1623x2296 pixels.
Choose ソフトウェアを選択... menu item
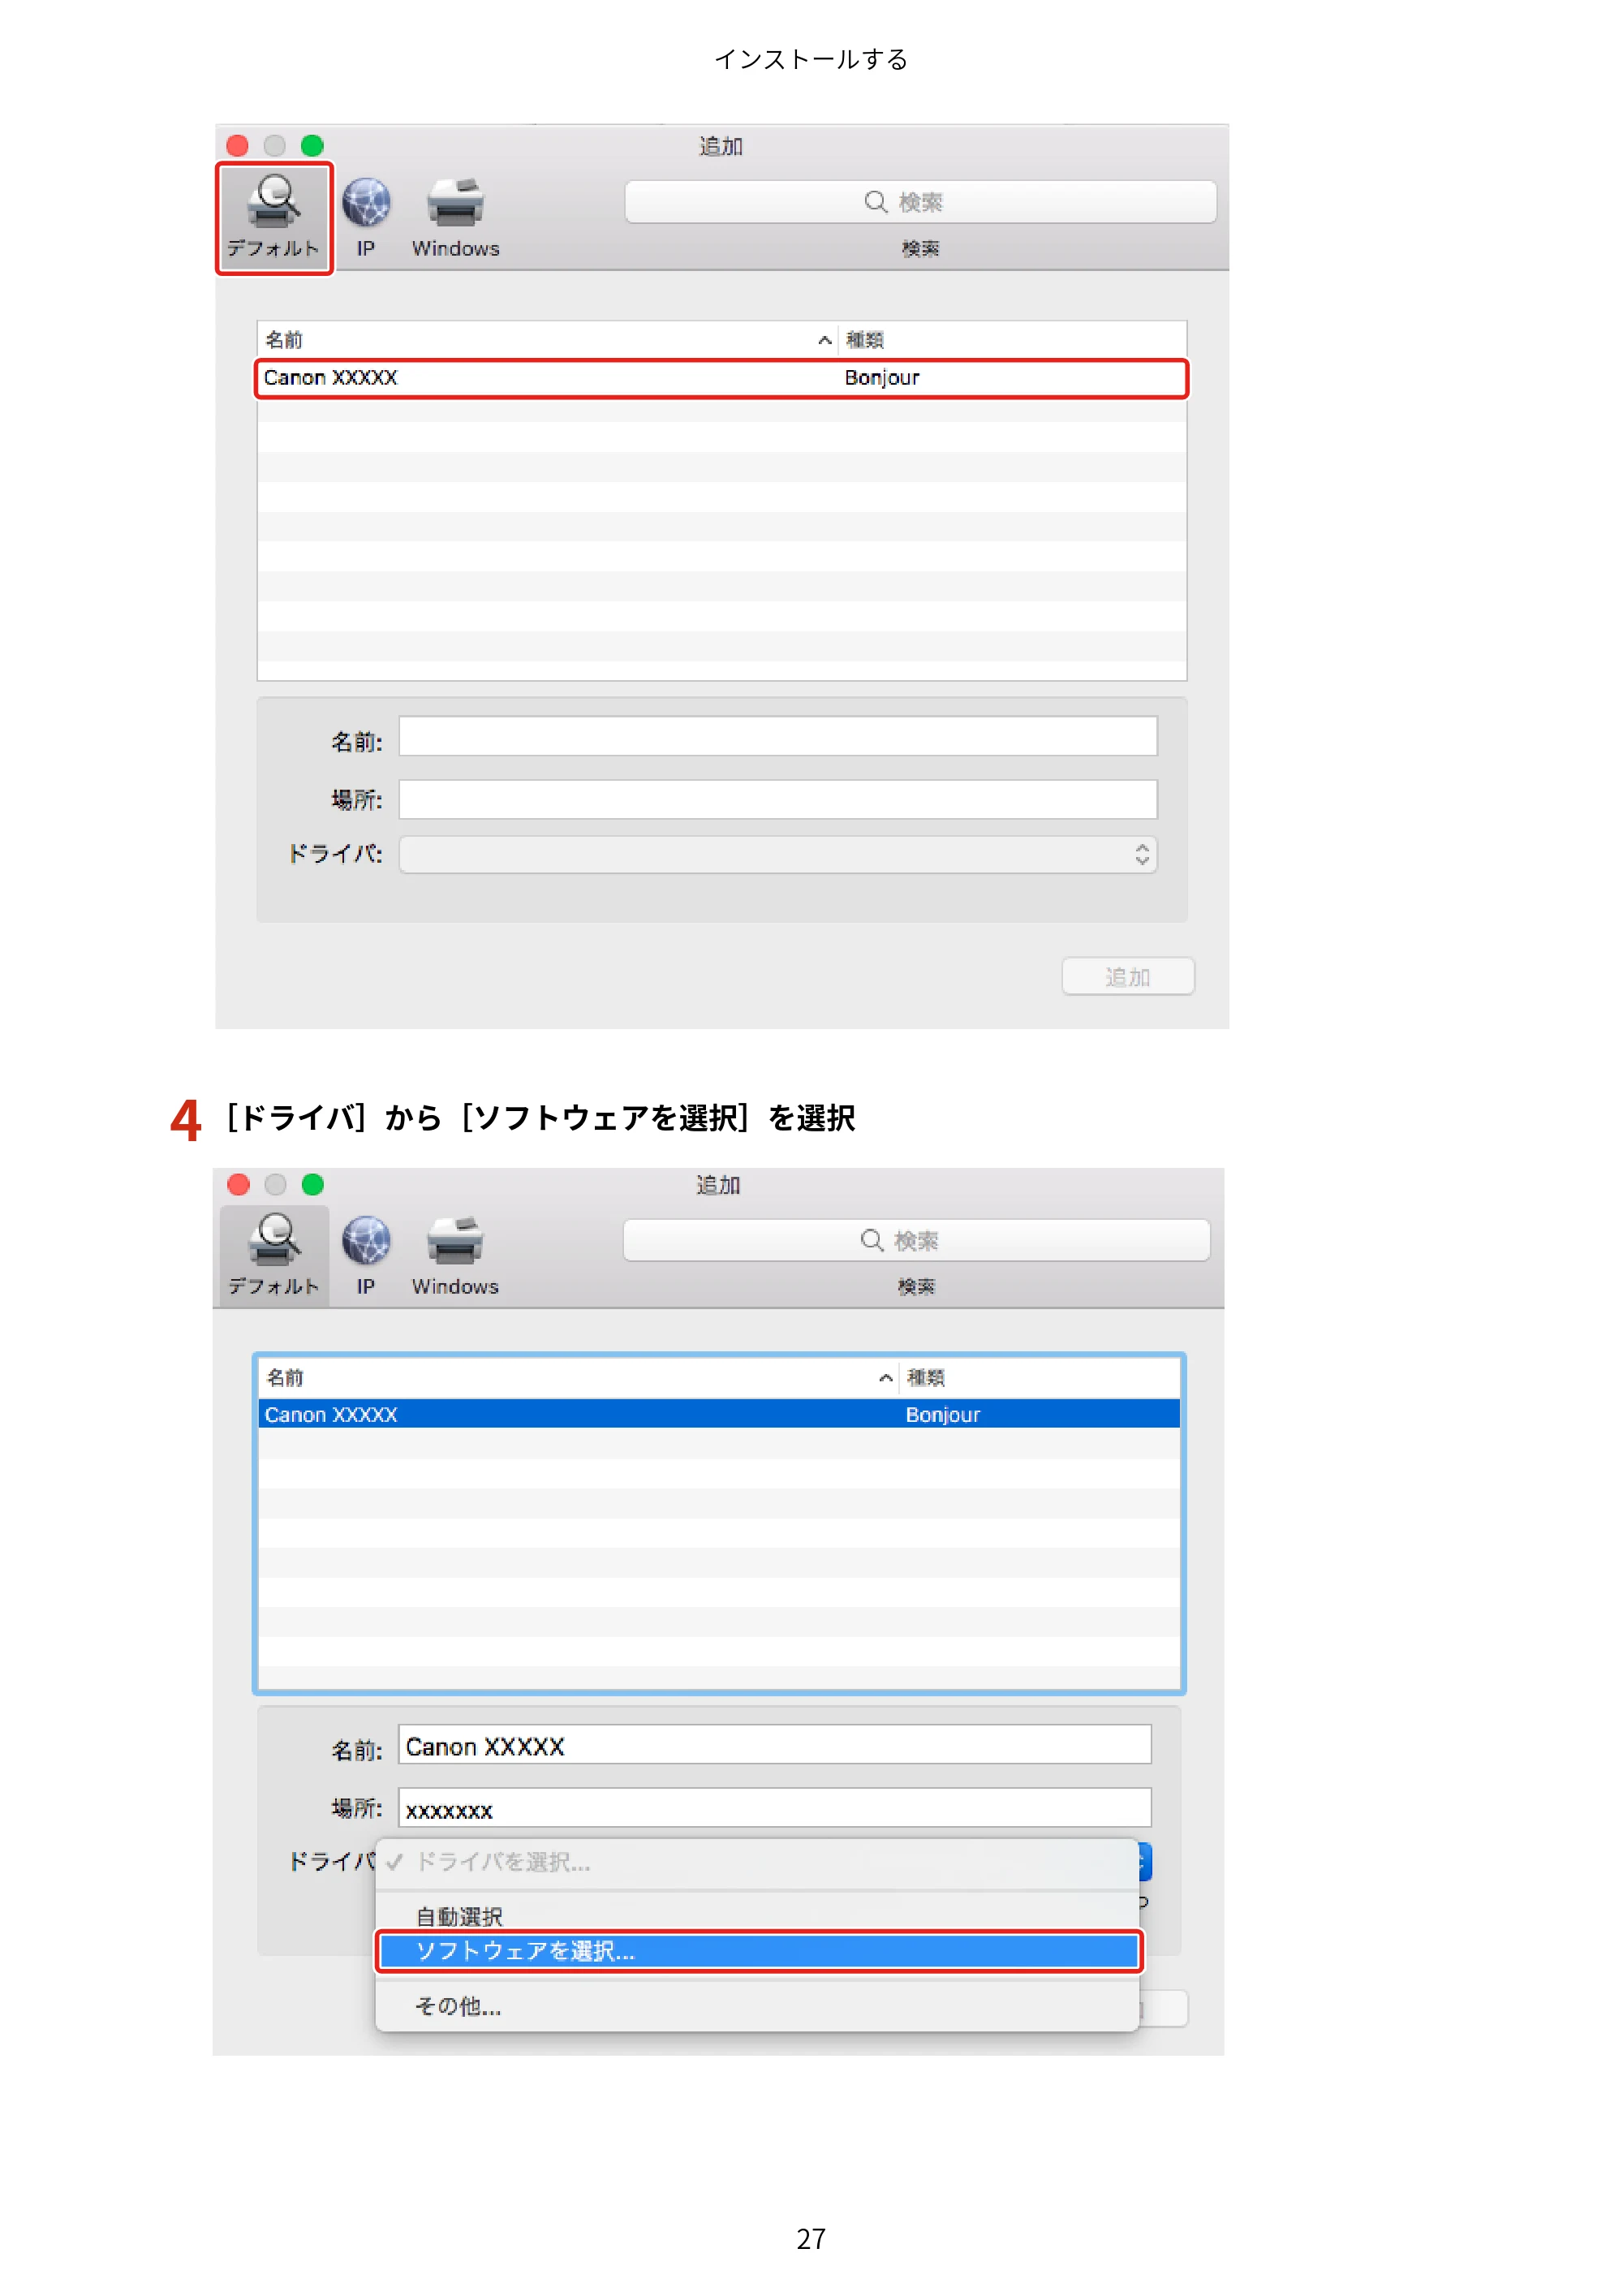point(758,1951)
